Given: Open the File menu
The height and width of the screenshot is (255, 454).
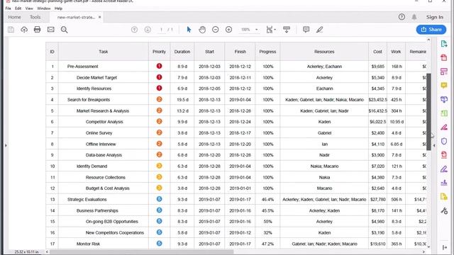Looking at the screenshot, I should [8, 8].
